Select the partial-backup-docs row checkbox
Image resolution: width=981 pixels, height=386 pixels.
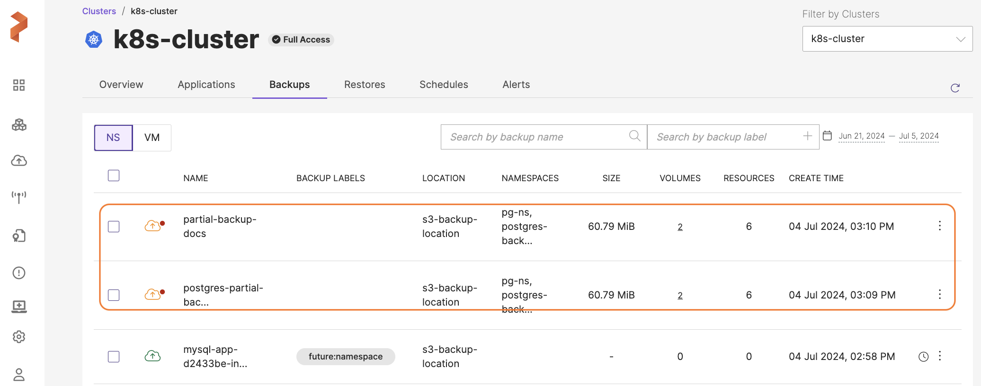(114, 227)
